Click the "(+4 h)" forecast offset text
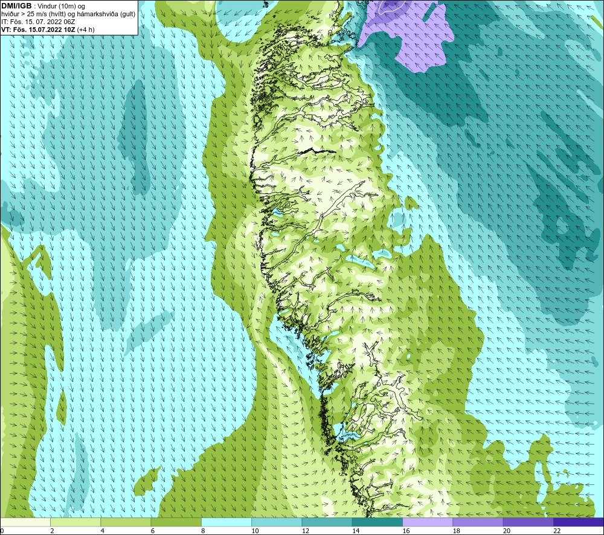Screen dimensions: 604x535 [86, 30]
